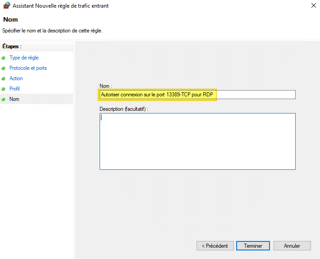Click the rule name text field
Viewport: 320px width, 259px height.
coord(197,95)
